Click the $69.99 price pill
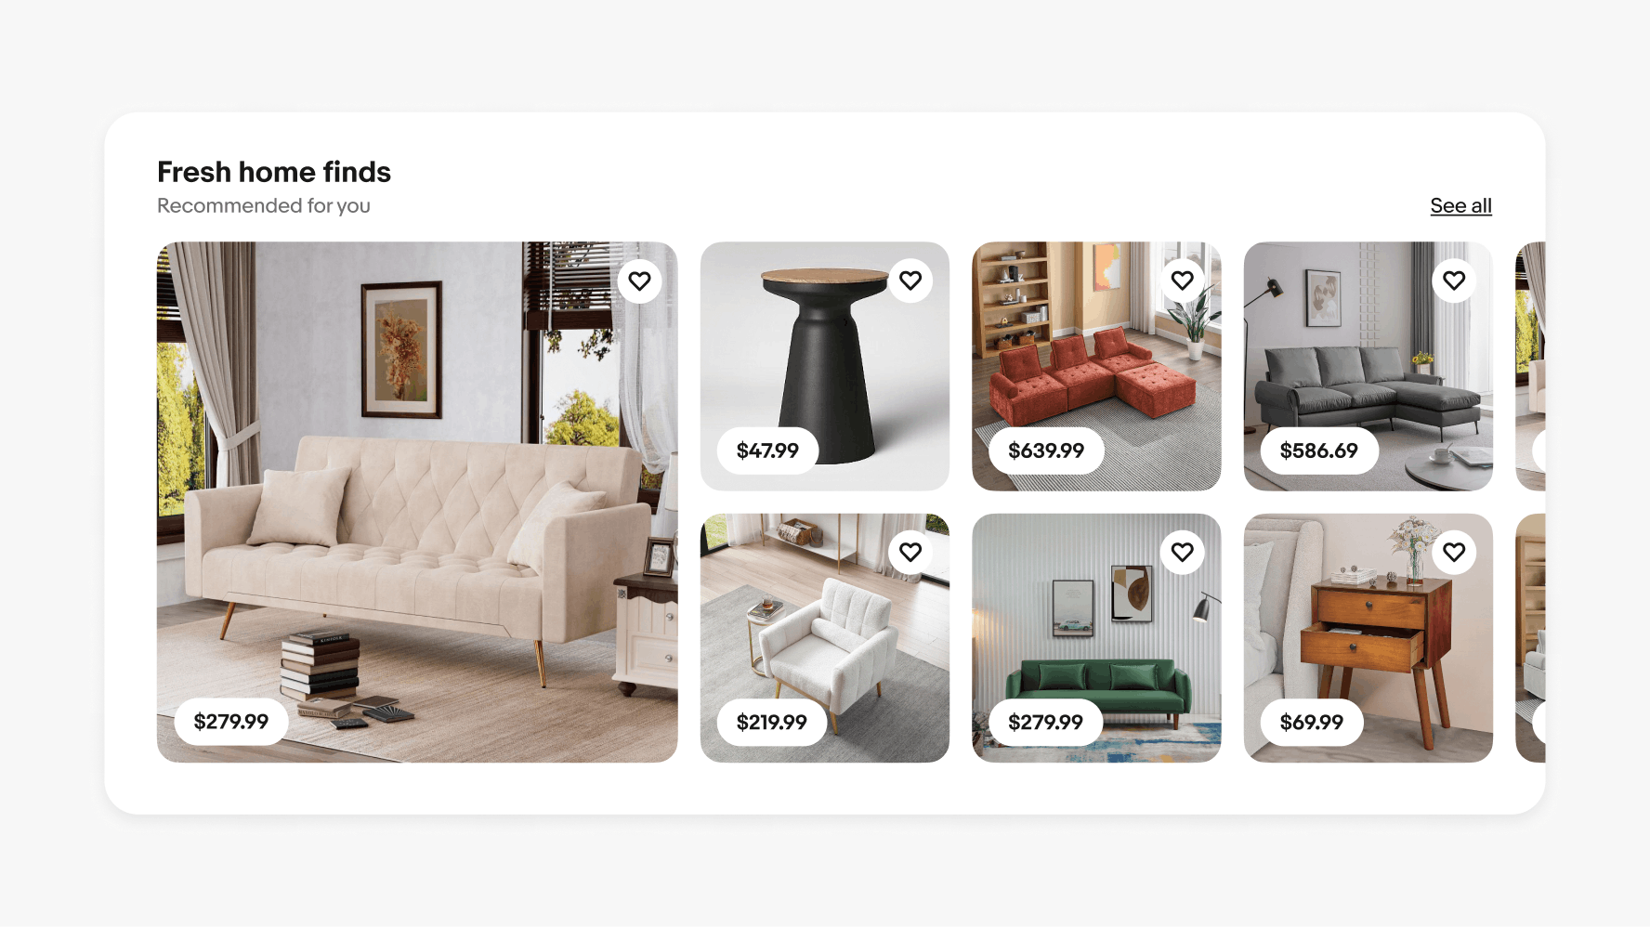The image size is (1650, 927). [x=1311, y=722]
